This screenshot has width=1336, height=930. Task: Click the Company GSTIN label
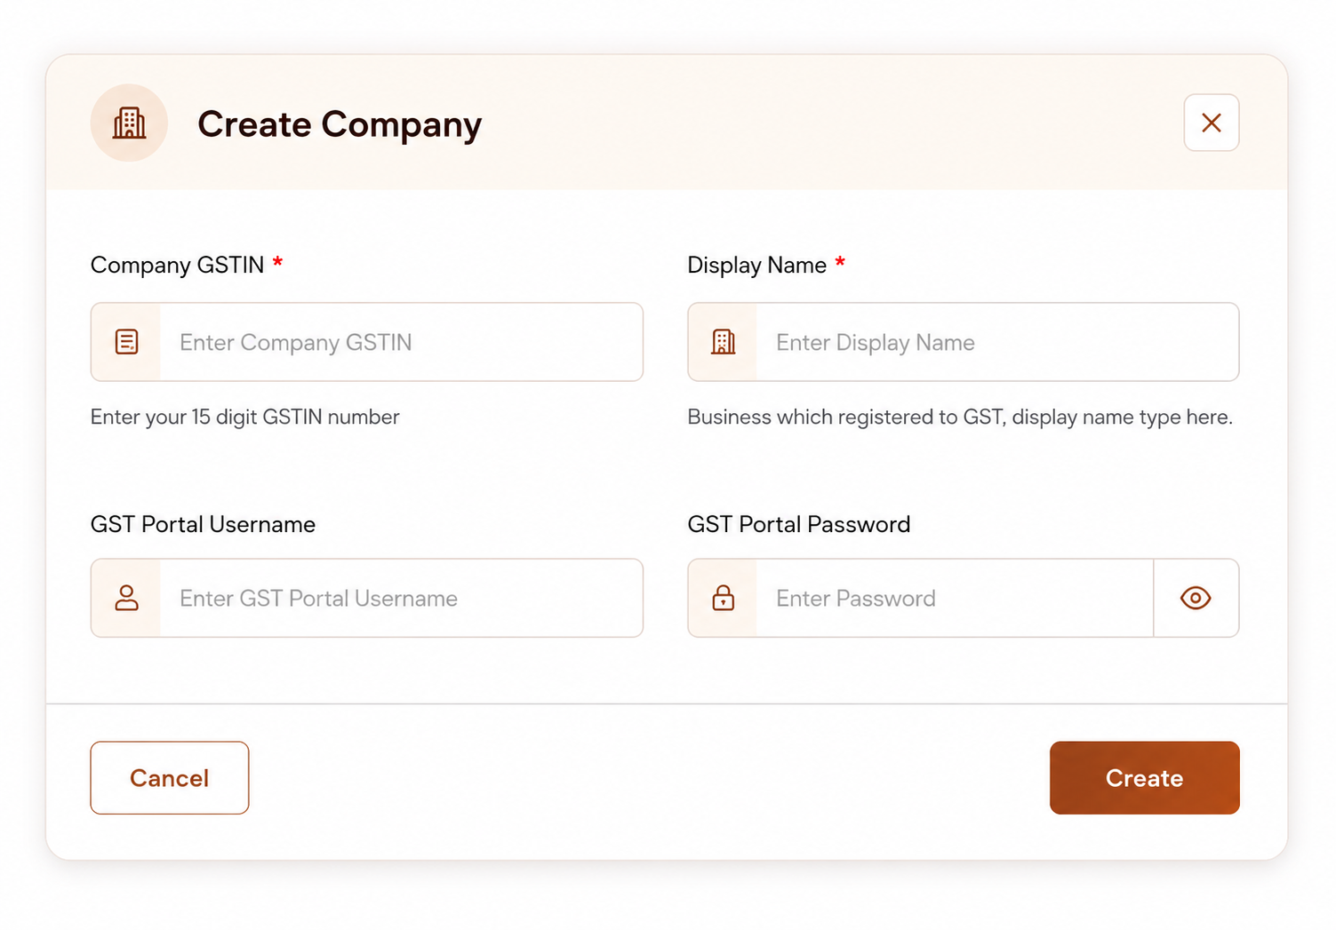point(178,265)
